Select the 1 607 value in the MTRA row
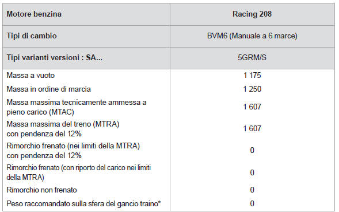Viewport: 339px width, 212px height. click(x=252, y=129)
